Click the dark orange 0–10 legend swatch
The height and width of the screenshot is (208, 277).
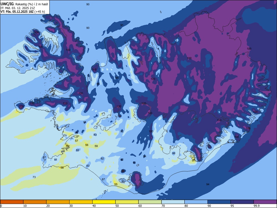(12, 202)
